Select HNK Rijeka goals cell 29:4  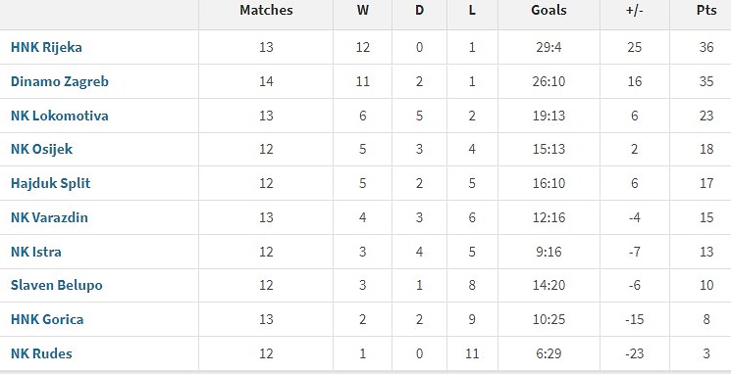pos(548,47)
